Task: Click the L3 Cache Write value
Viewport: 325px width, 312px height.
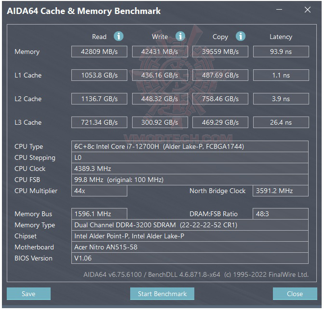Action: click(x=160, y=122)
